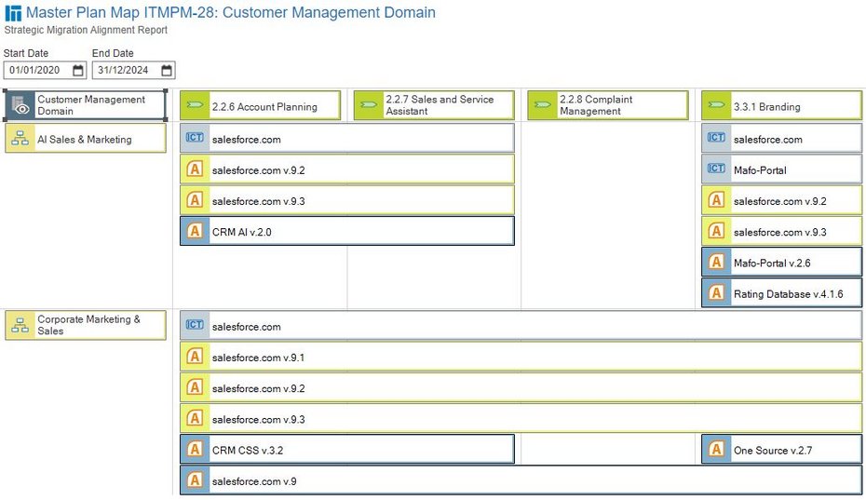Select the CRM AI v.2.0 bar
866x500 pixels.
tap(346, 231)
